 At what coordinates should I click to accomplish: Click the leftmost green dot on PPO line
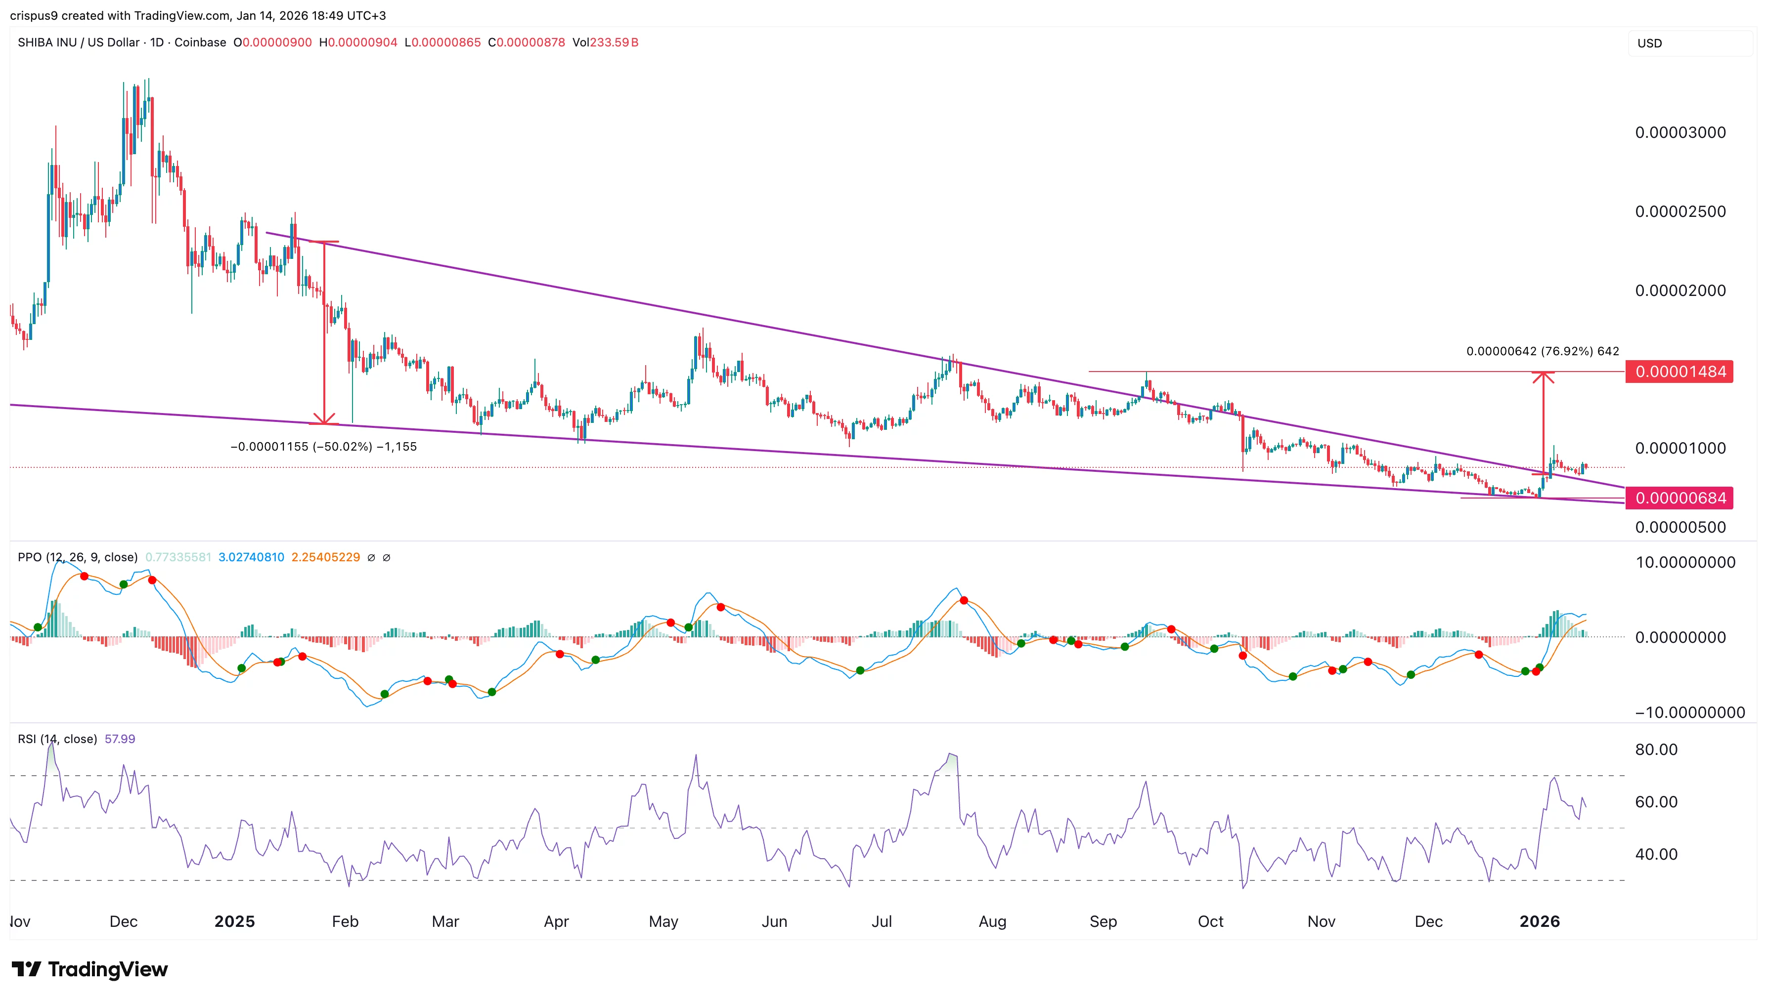(38, 627)
